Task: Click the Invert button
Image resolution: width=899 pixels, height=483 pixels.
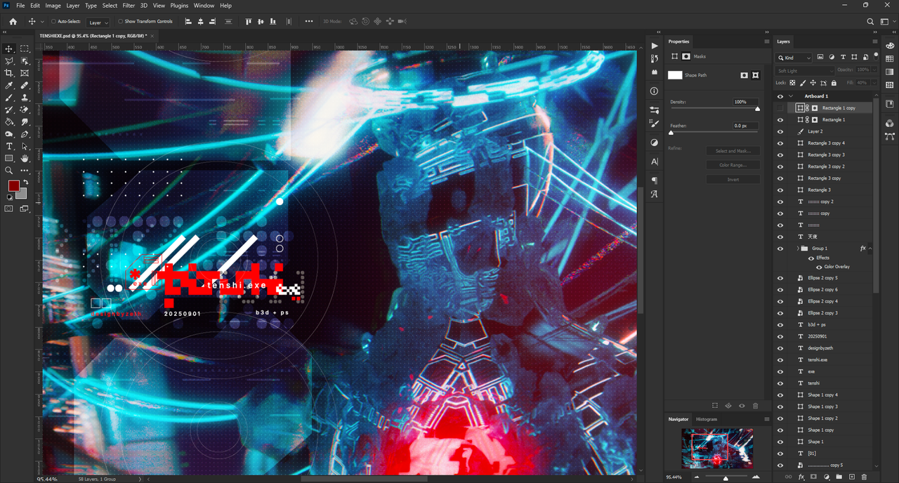Action: 733,179
